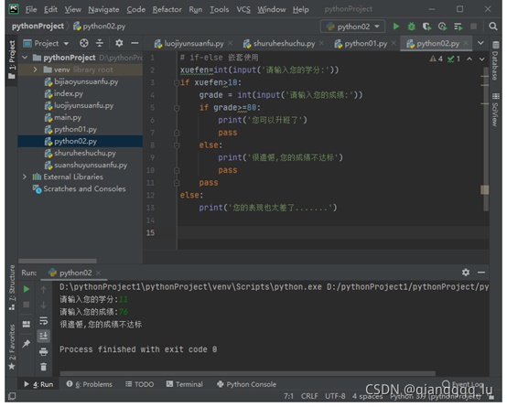Run python02 with the green toolbar play button
This screenshot has width=507, height=407.
pyautogui.click(x=396, y=27)
